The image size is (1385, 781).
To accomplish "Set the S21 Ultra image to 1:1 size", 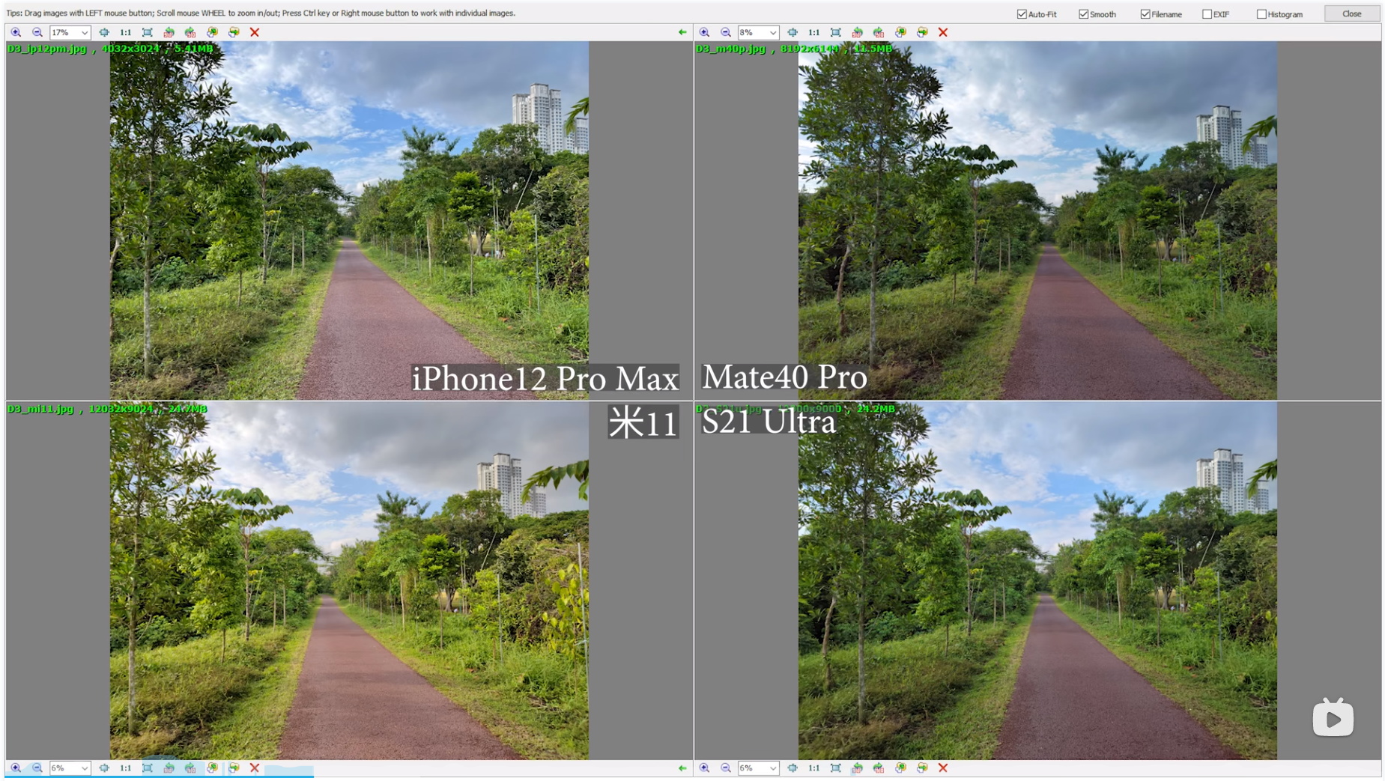I will tap(814, 768).
